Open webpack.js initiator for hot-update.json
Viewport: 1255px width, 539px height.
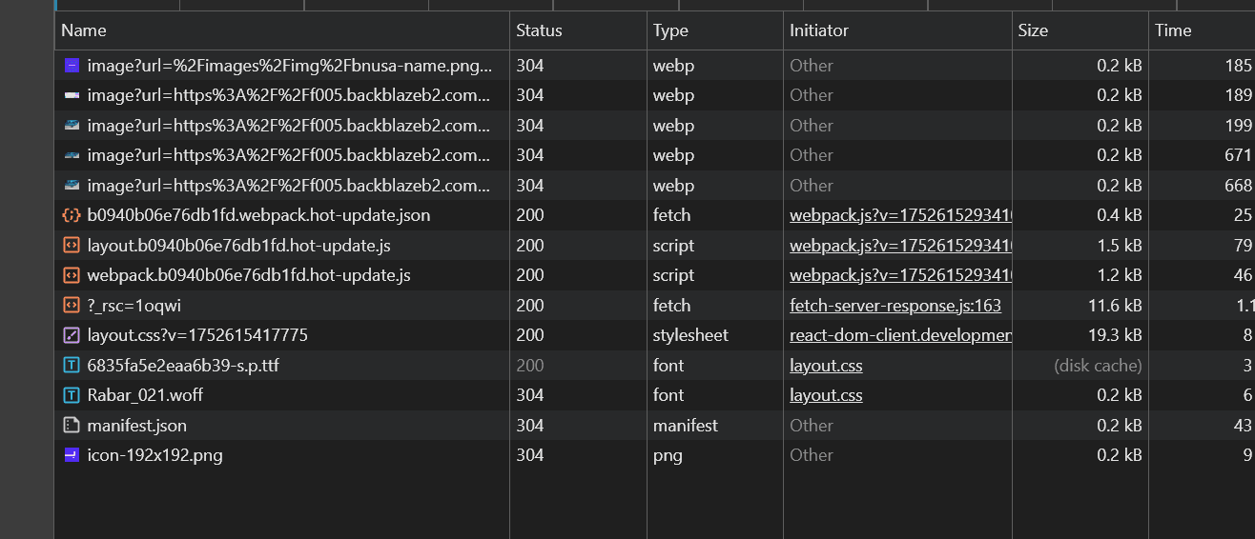tap(899, 215)
